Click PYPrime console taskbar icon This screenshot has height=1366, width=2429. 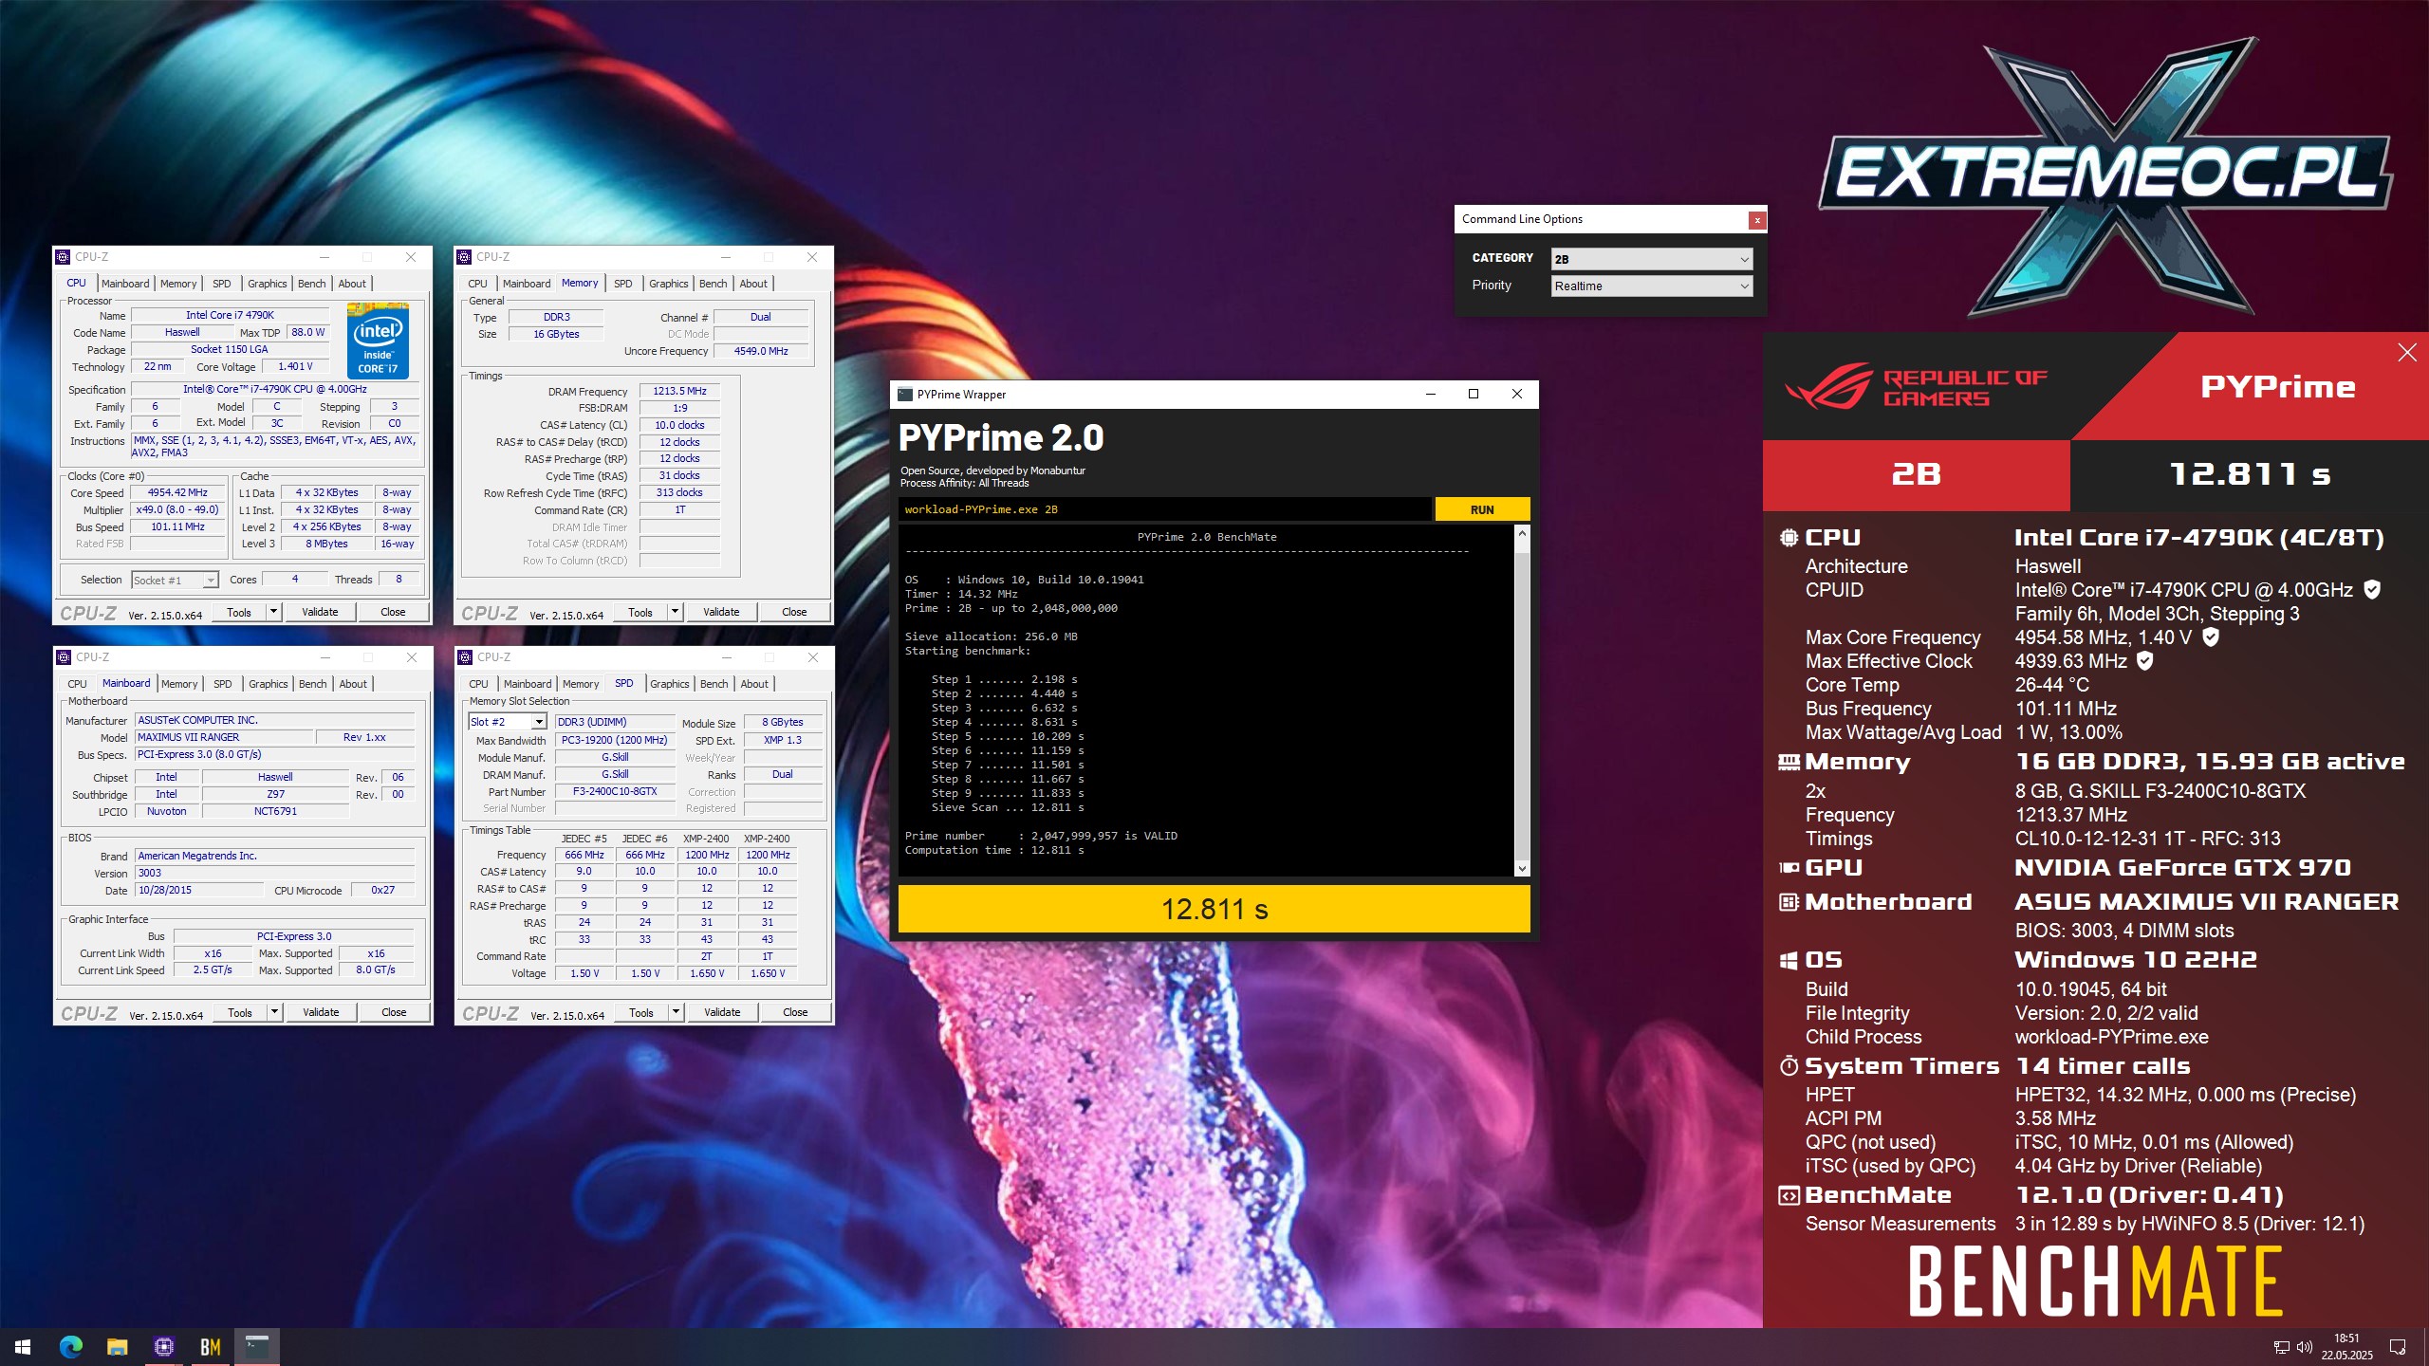point(257,1346)
